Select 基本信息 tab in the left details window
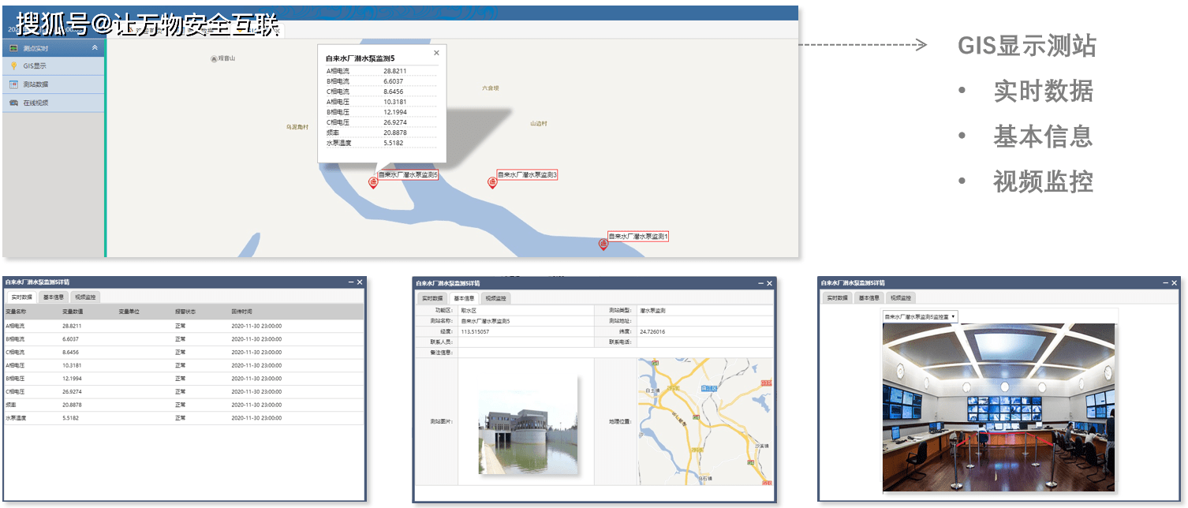 tap(54, 297)
